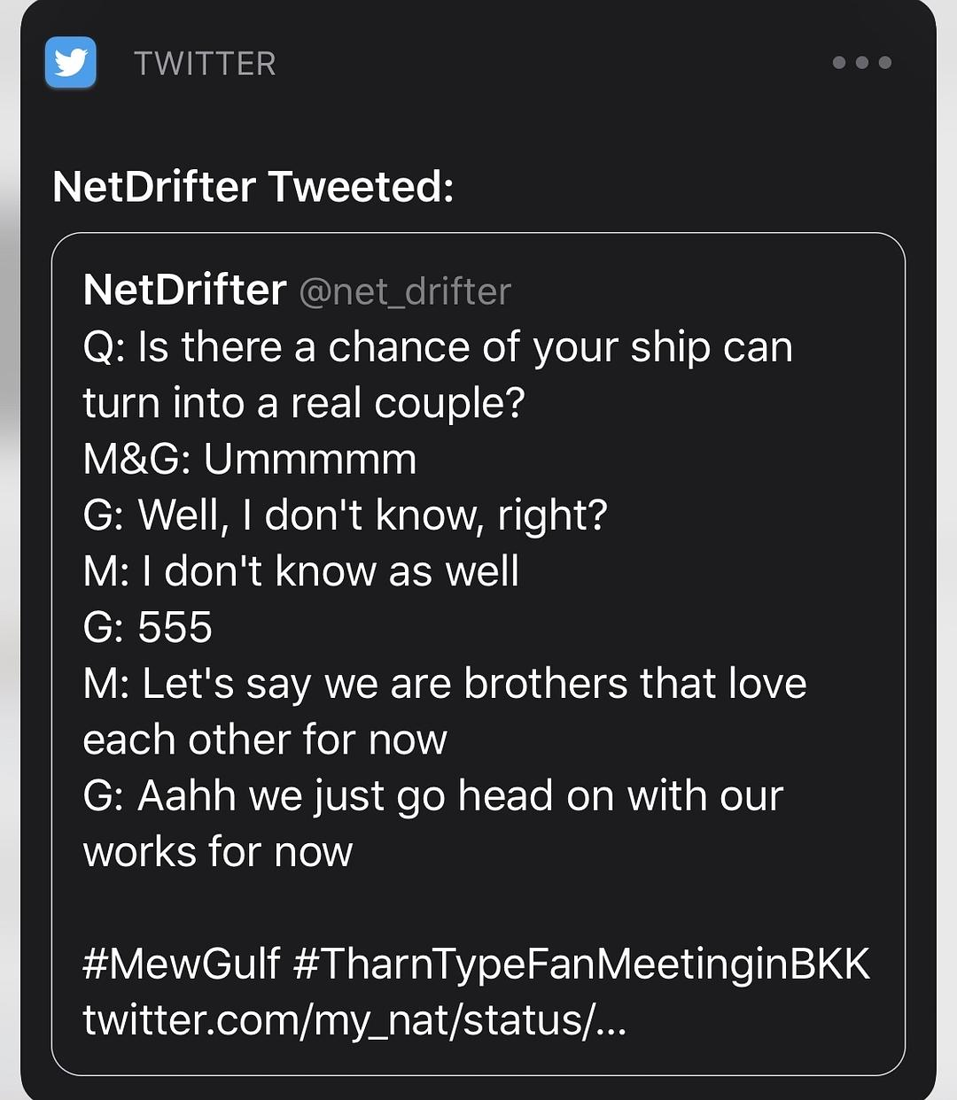Follow the twitter.com/my_nat/status link
The height and width of the screenshot is (1100, 957).
point(354,1020)
